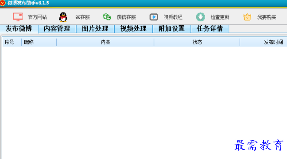Click the 状态 column header
This screenshot has width=287, height=159.
197,42
